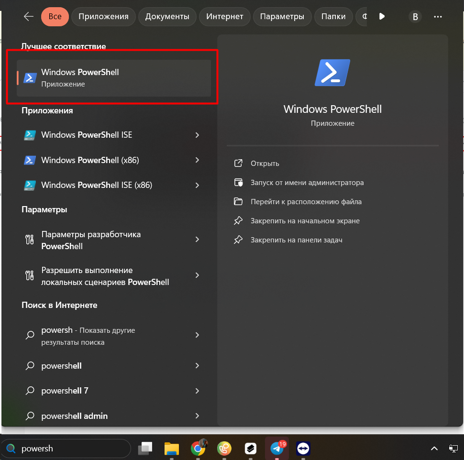
Task: Open Google Chrome from the taskbar
Action: click(x=198, y=448)
